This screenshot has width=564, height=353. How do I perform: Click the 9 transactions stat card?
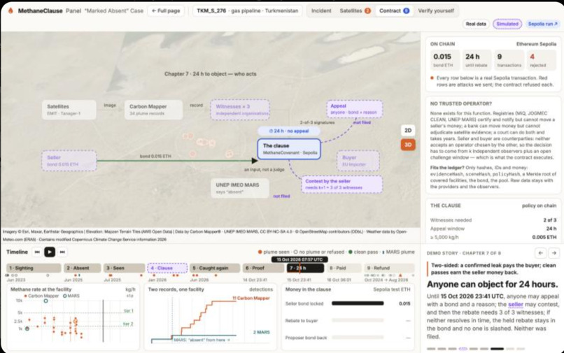509,60
